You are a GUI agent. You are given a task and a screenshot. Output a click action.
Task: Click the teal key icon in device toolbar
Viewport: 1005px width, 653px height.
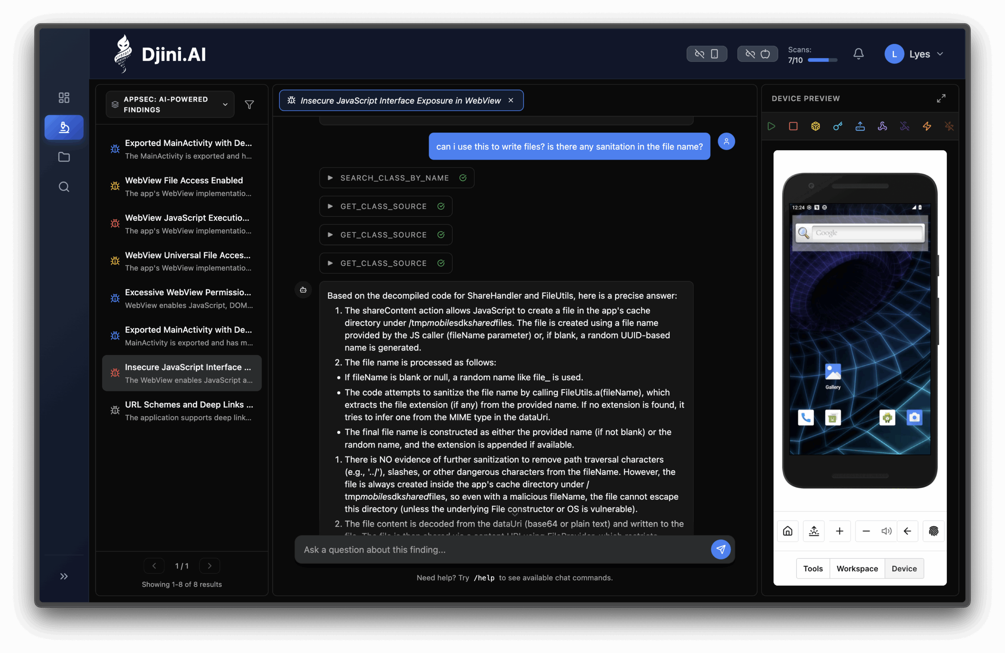click(x=838, y=126)
